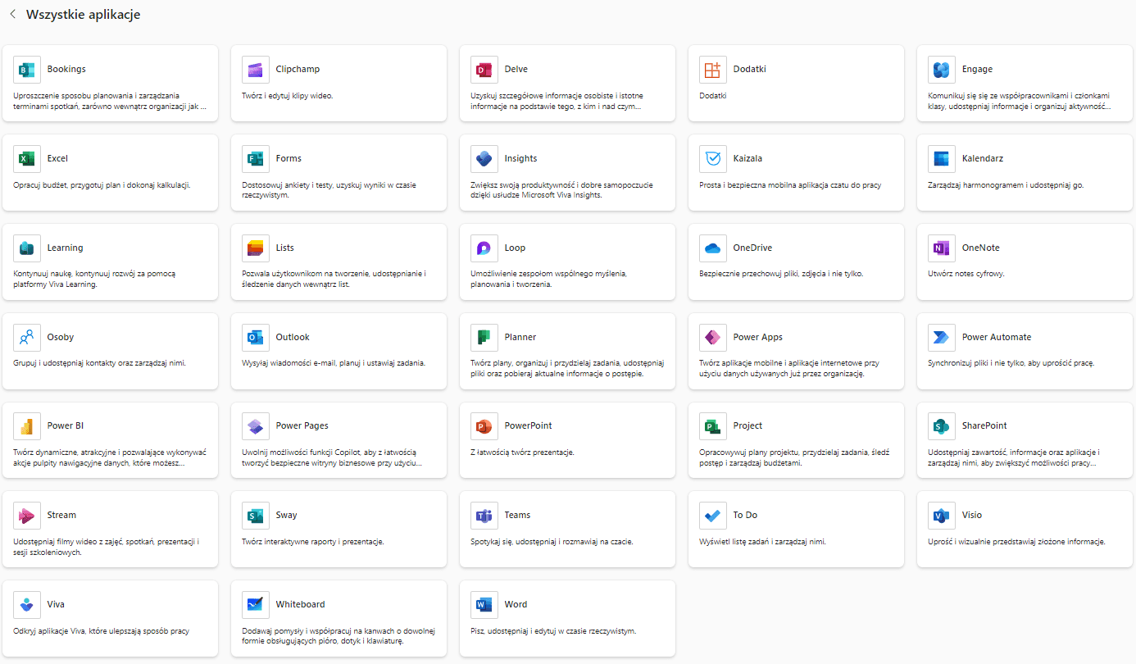The height and width of the screenshot is (664, 1136).
Task: Click the Dodatki tile description text
Action: click(712, 96)
